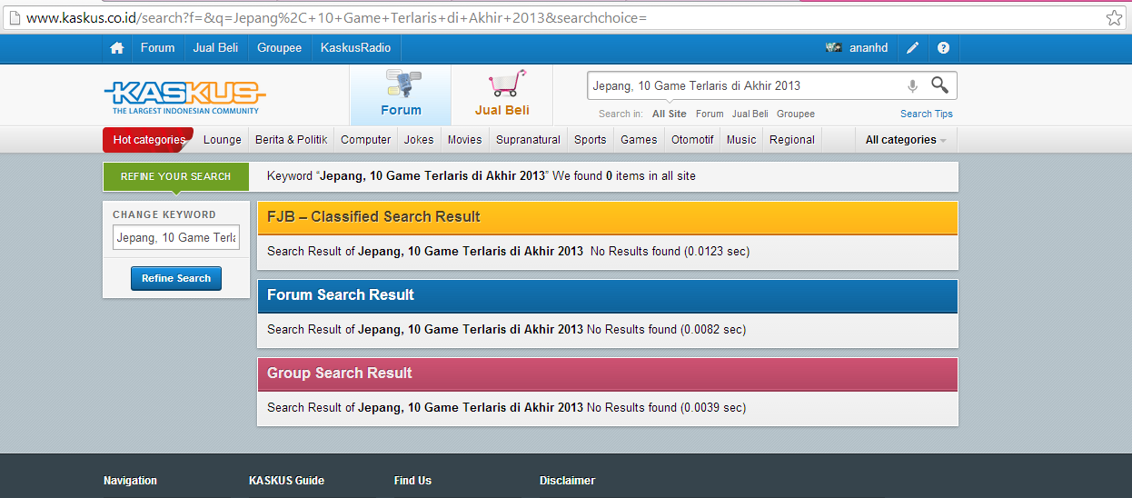Click the Change Keyword input field

(176, 237)
